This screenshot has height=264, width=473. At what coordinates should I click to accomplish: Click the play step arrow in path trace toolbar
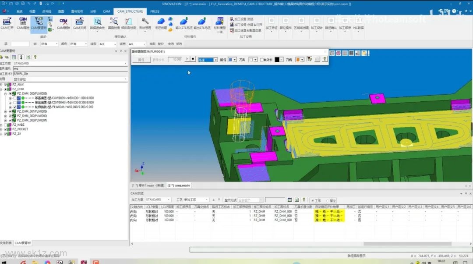[x=187, y=59]
